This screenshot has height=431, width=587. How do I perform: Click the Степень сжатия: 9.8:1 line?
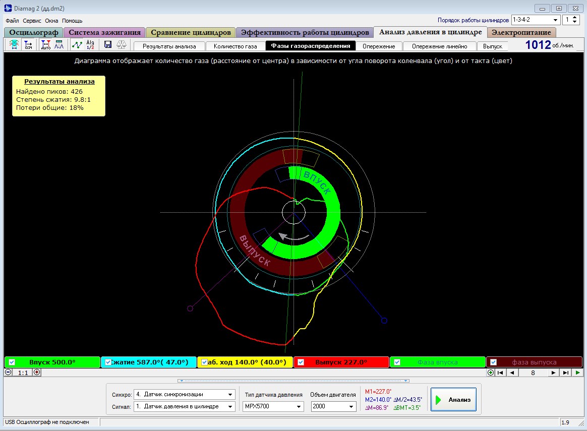53,99
